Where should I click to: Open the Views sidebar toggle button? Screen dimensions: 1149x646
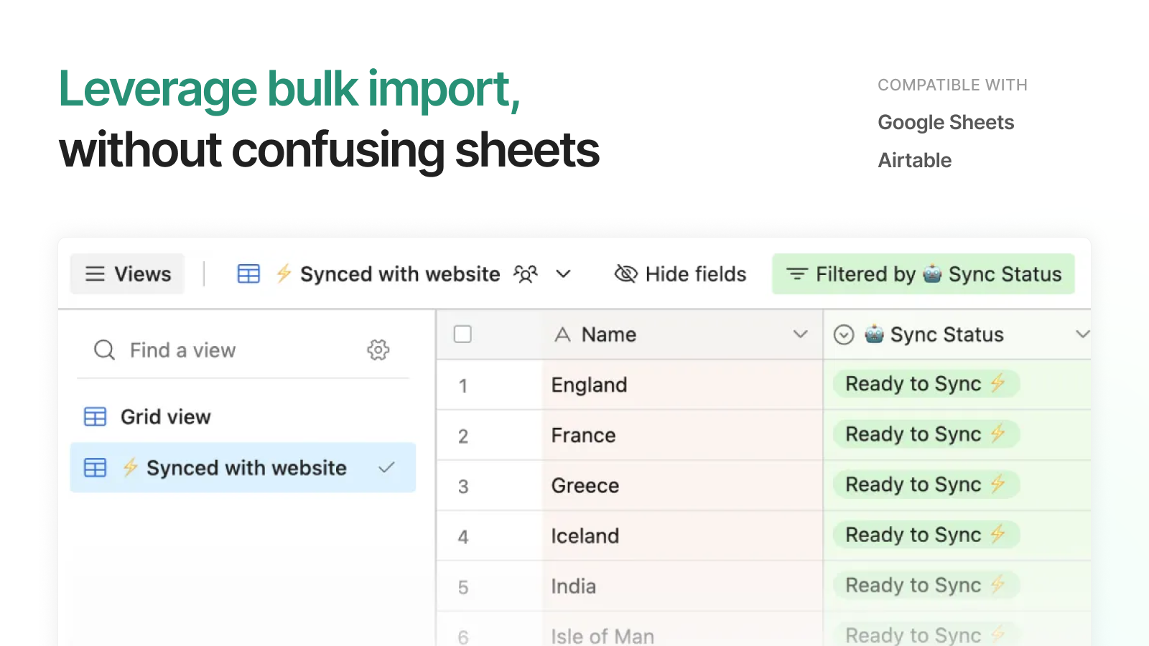pyautogui.click(x=127, y=273)
